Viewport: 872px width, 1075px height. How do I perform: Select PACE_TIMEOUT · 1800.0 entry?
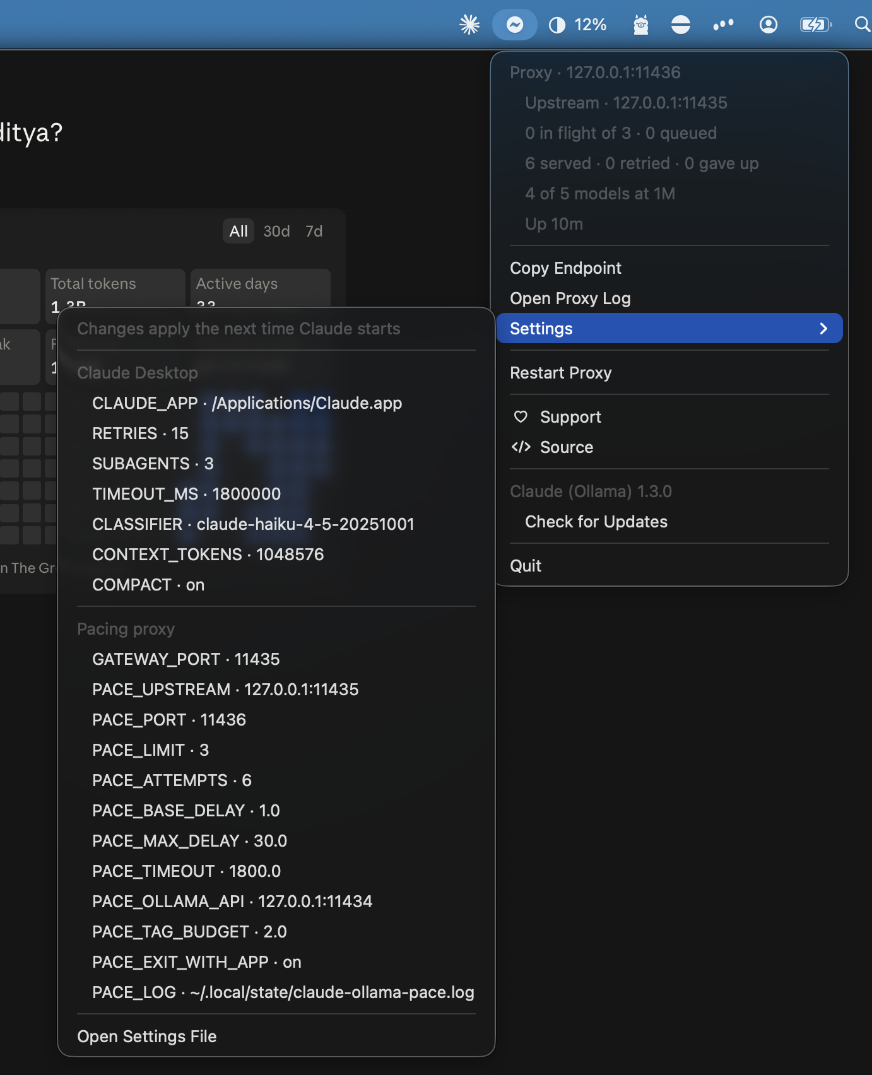pos(276,871)
